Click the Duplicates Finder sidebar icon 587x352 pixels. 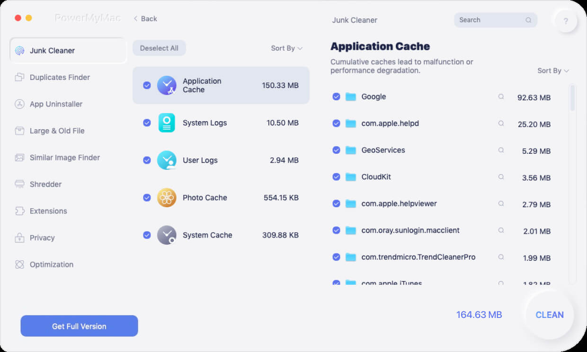(19, 77)
